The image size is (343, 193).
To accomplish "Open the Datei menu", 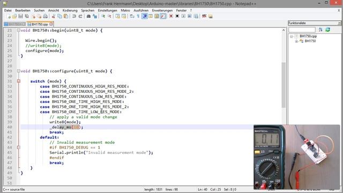I will [x=8, y=10].
